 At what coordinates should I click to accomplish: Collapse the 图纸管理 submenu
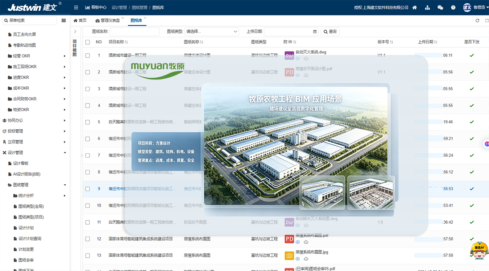coord(65,185)
